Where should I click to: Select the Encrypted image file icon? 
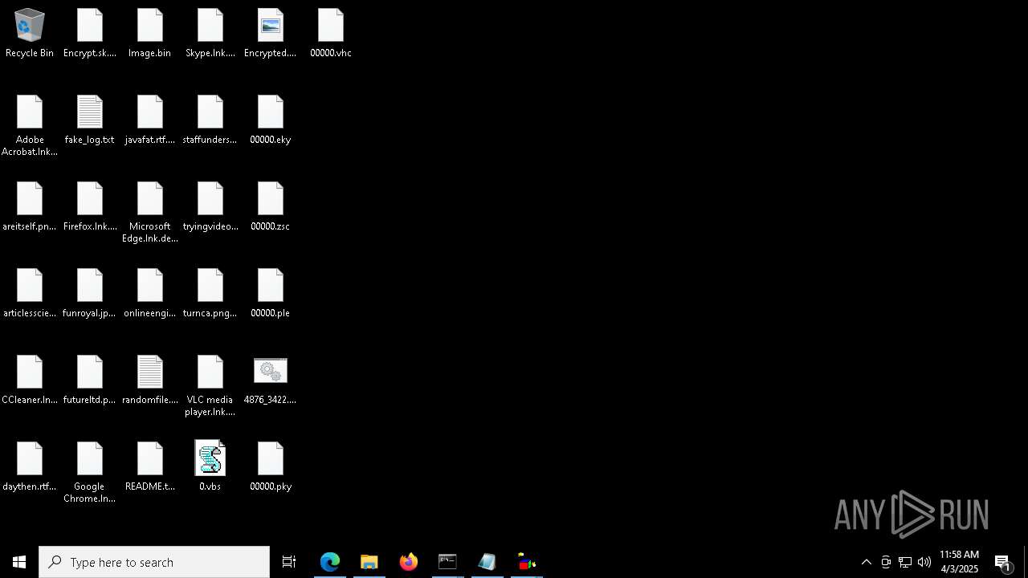271,34
